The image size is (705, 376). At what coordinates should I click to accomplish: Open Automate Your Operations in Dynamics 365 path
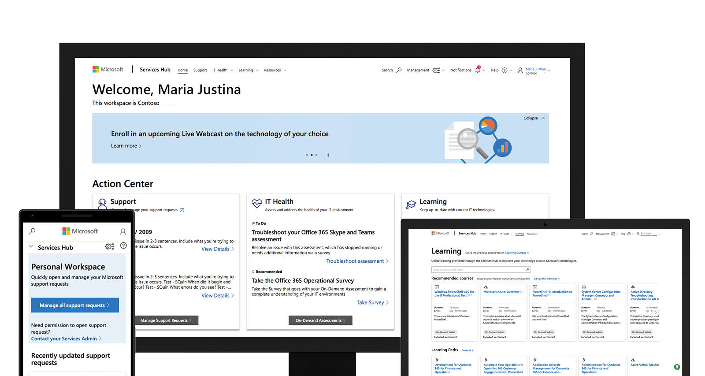click(x=503, y=369)
